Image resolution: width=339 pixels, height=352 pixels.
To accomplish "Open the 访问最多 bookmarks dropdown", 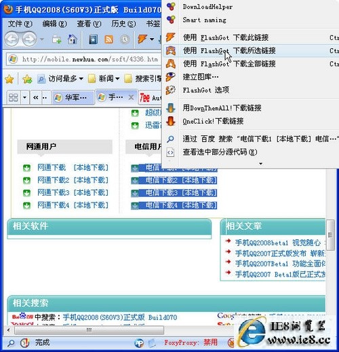I will [x=60, y=79].
